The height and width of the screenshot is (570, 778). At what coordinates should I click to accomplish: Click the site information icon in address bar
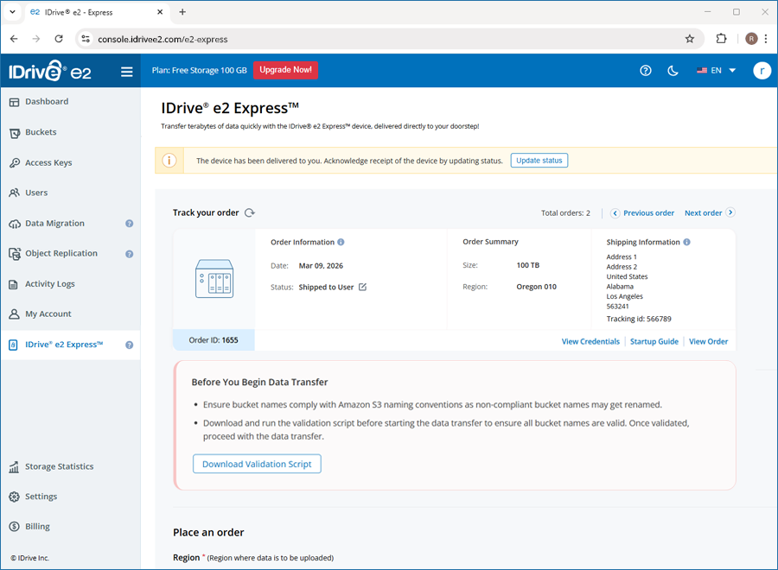(x=86, y=39)
